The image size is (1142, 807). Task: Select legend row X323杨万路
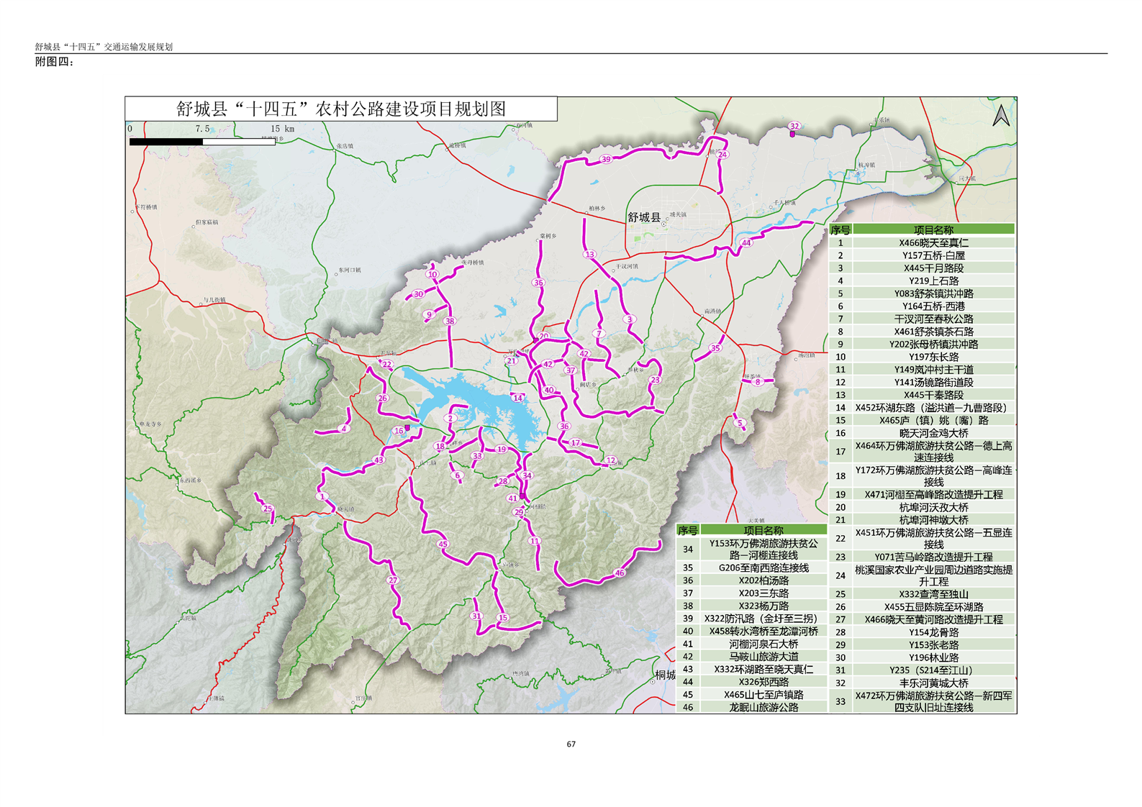point(751,606)
